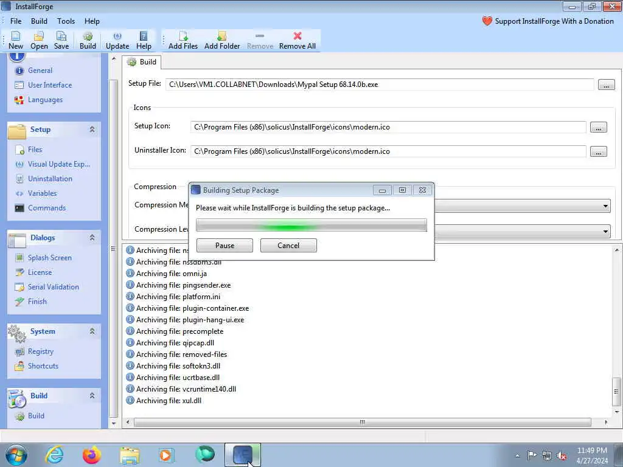The width and height of the screenshot is (623, 467).
Task: Open the Commands page
Action: tap(46, 208)
